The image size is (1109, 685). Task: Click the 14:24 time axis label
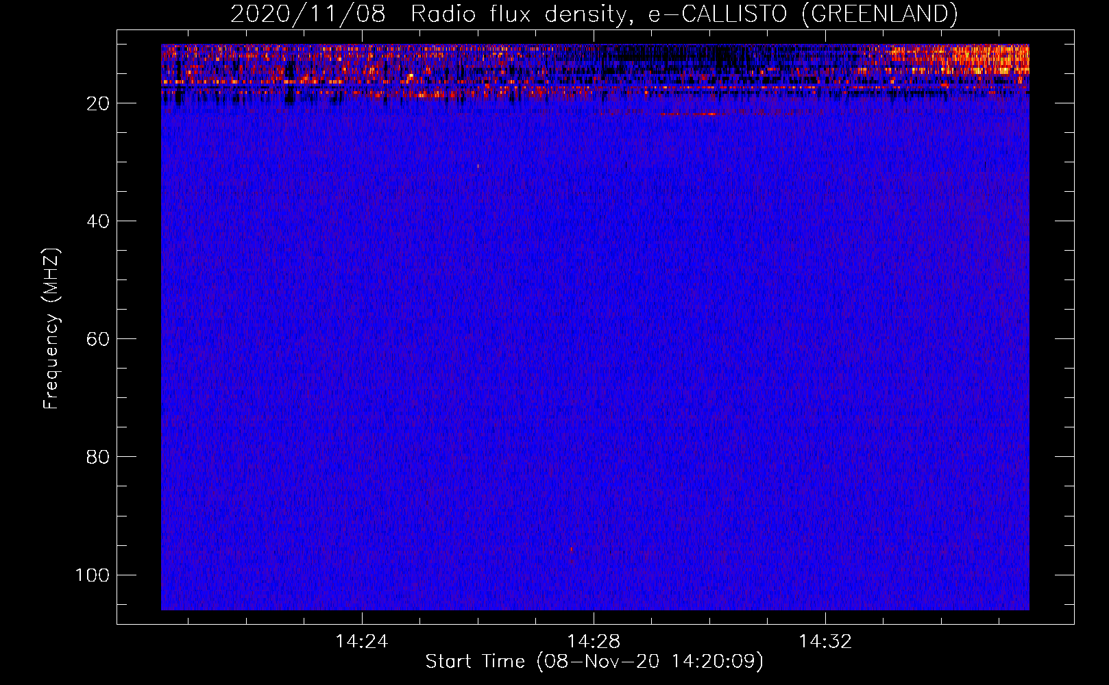361,642
